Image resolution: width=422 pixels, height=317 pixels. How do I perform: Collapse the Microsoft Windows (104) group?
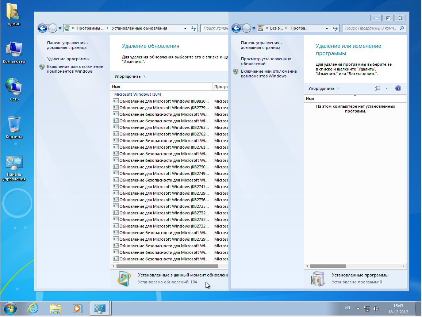(138, 94)
